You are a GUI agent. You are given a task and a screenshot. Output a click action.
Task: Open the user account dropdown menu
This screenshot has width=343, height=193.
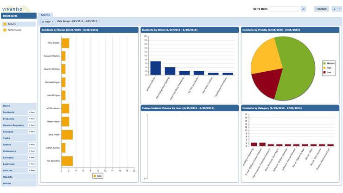pos(337,9)
